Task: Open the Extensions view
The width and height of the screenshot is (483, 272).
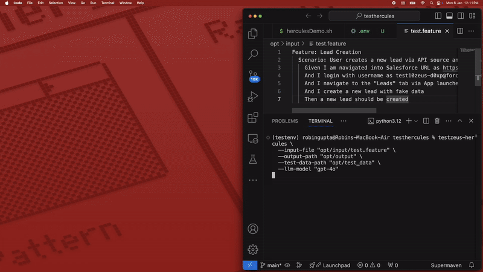Action: (x=253, y=118)
